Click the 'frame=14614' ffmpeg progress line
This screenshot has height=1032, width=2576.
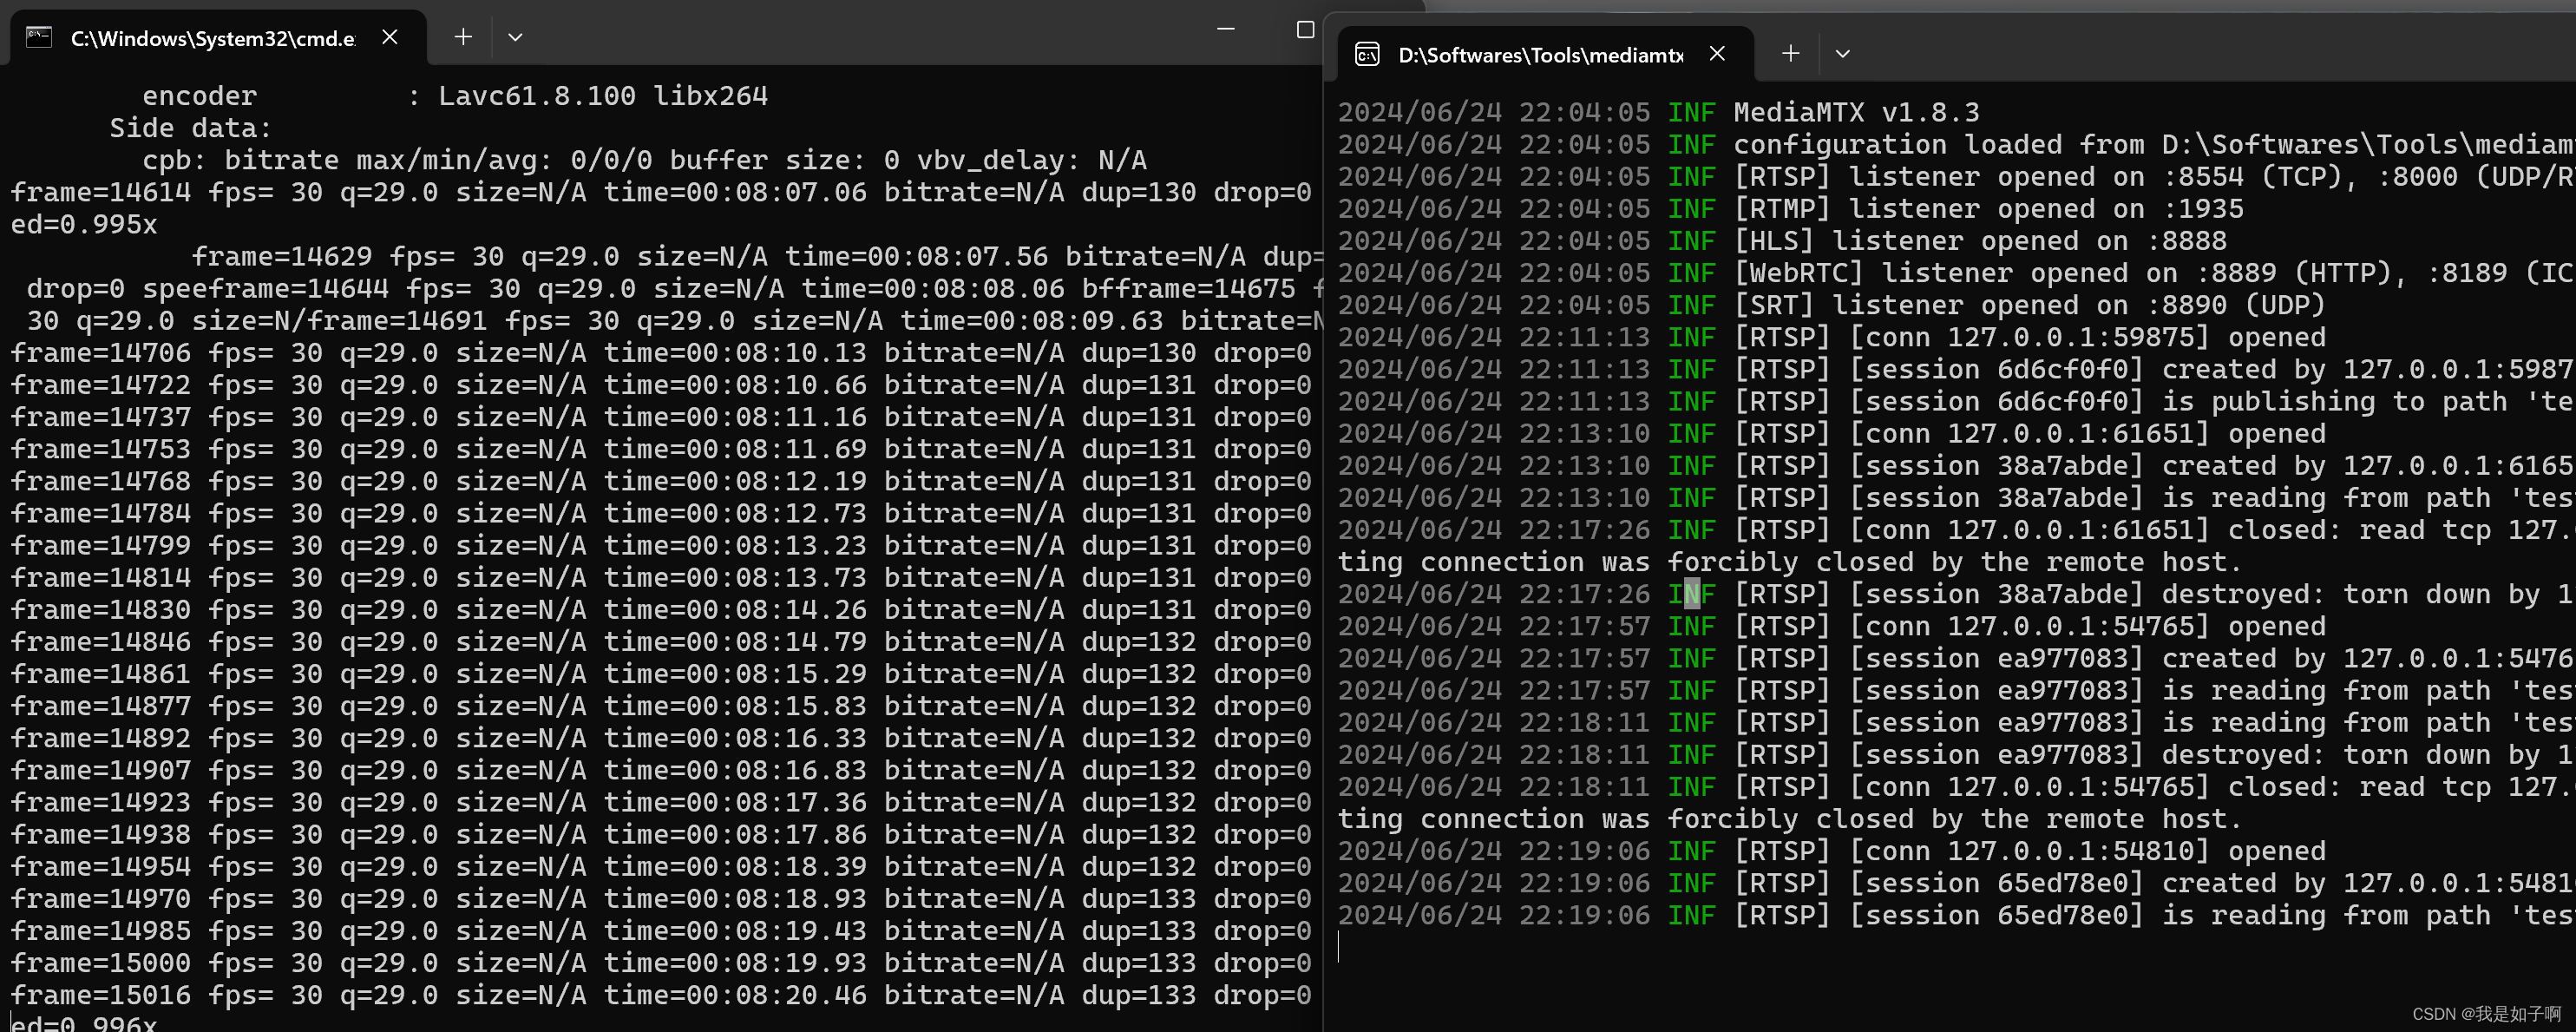pyautogui.click(x=660, y=192)
